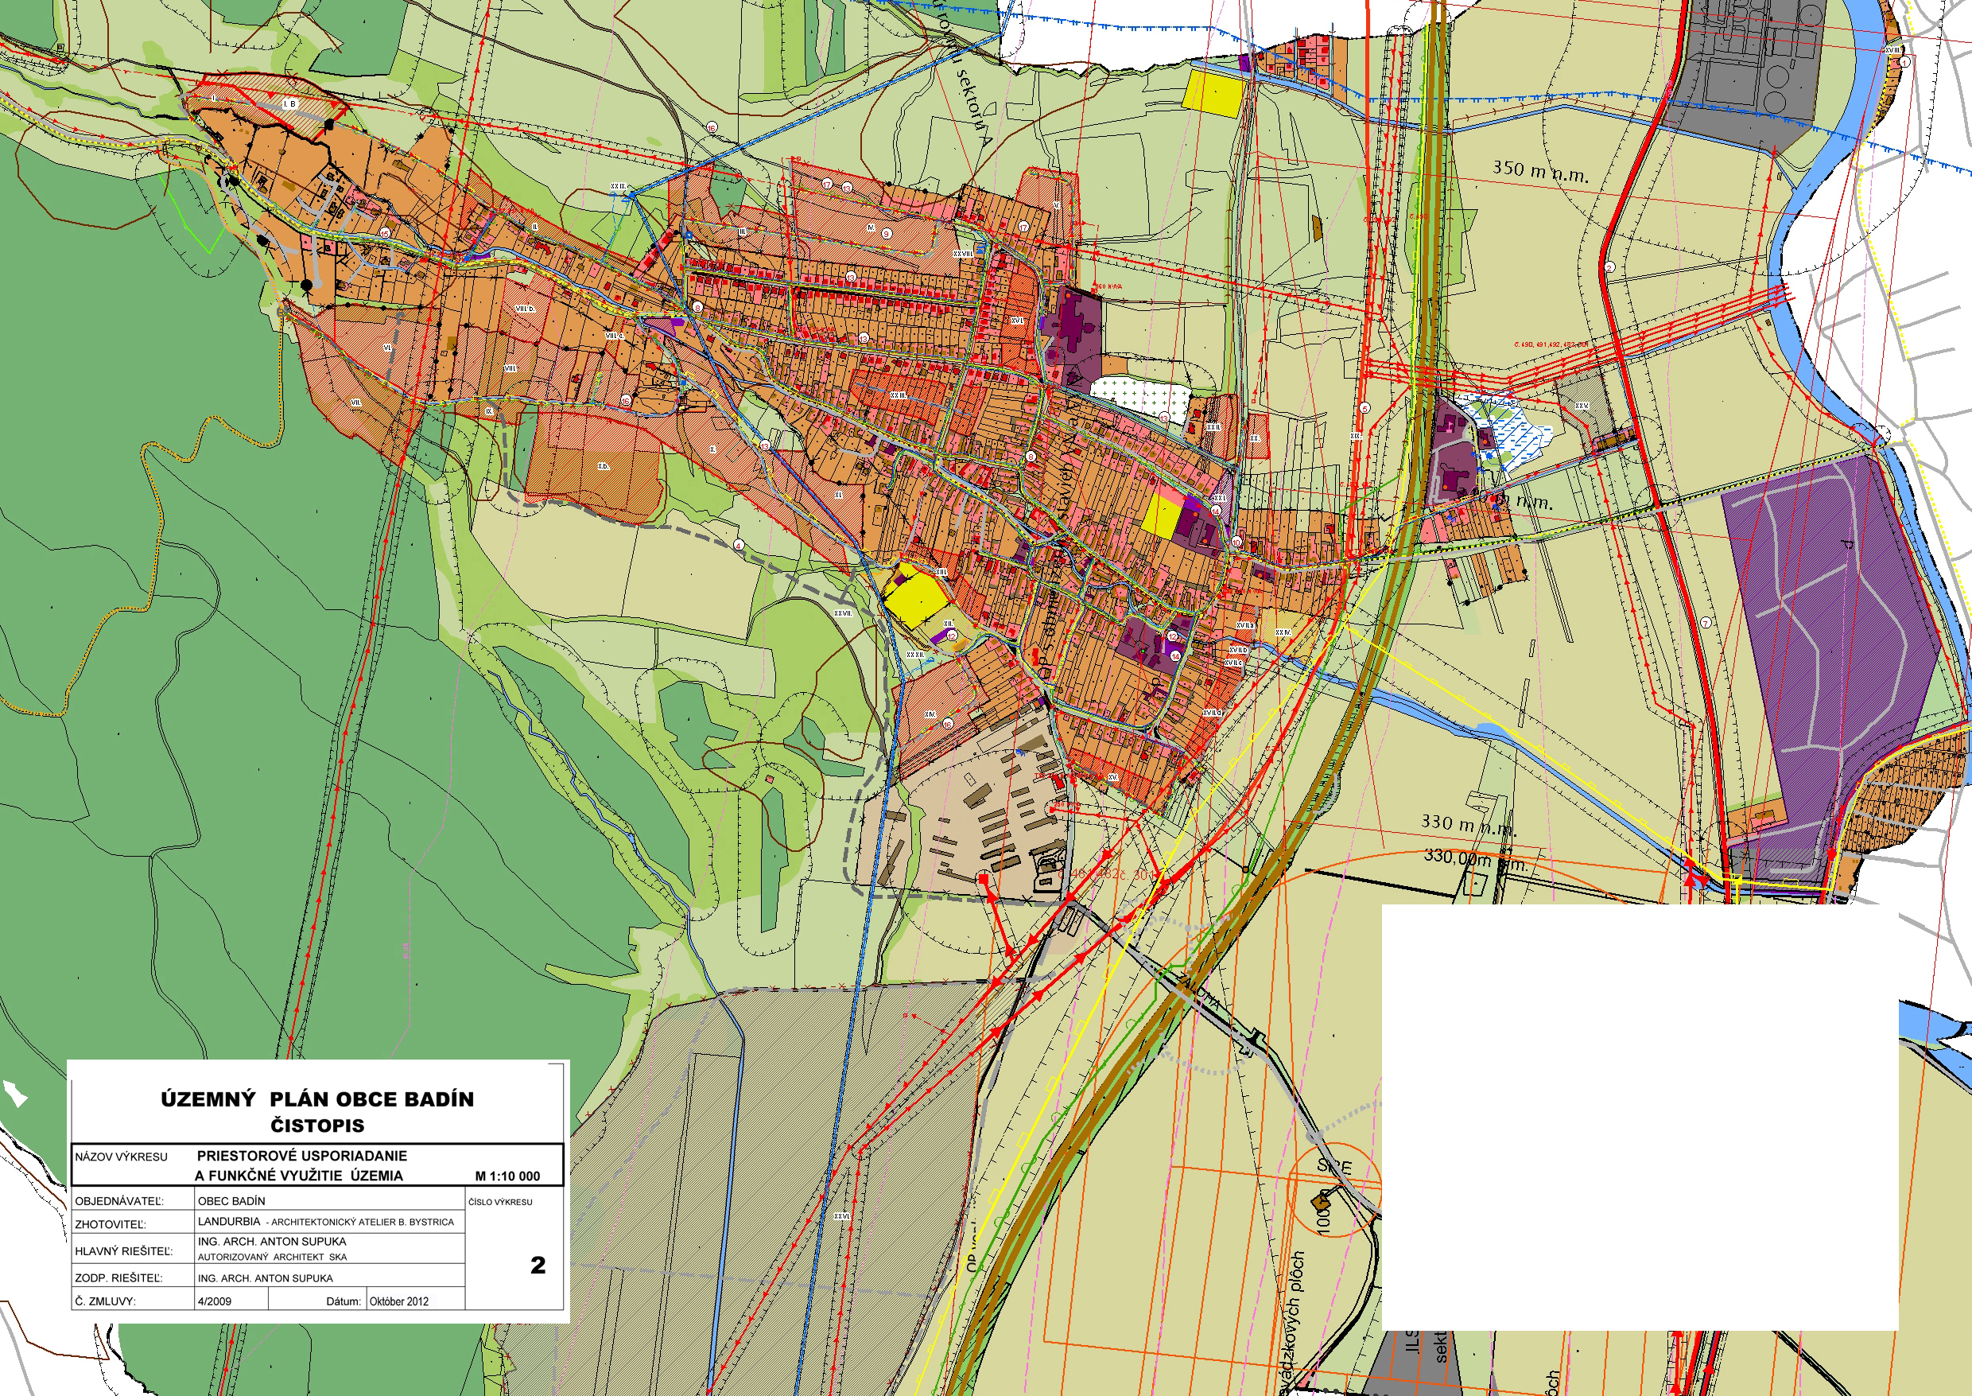
Task: Click the large blank white rectangle
Action: tap(1639, 1116)
